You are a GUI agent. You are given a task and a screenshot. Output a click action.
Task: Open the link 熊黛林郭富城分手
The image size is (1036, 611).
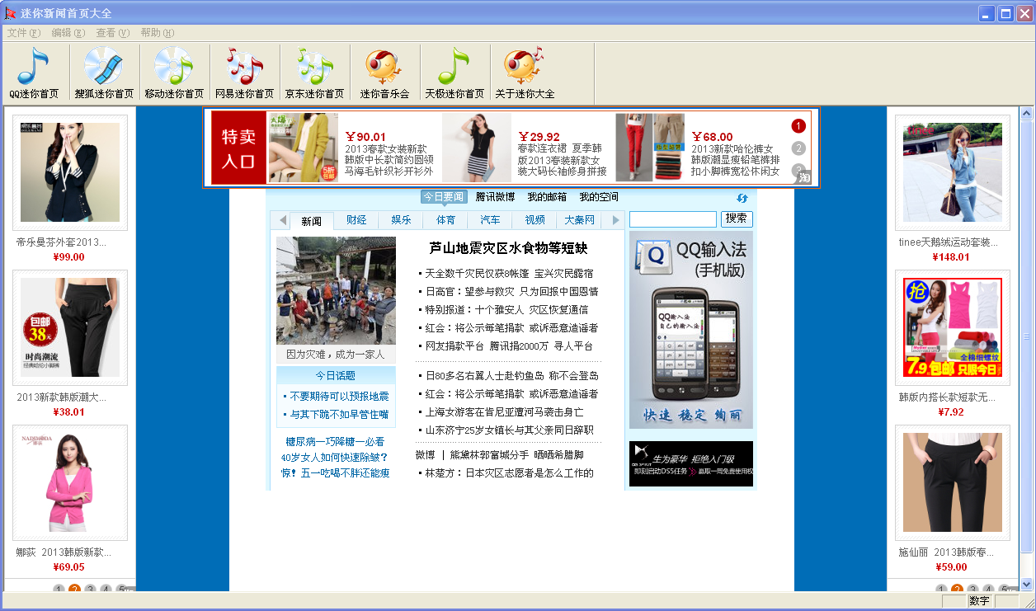coord(489,454)
